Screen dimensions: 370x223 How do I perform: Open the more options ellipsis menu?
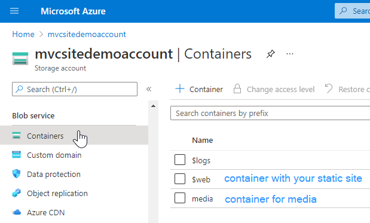290,54
